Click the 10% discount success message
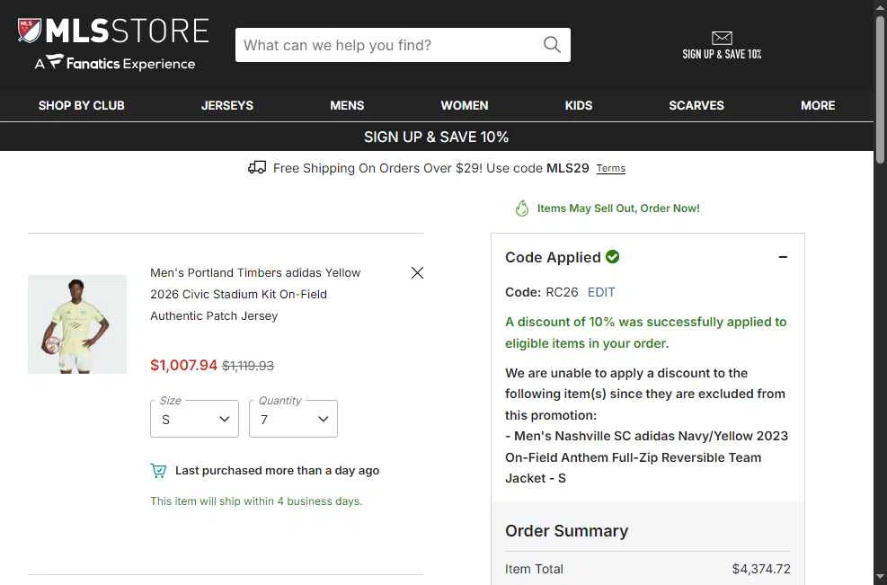 (x=645, y=332)
